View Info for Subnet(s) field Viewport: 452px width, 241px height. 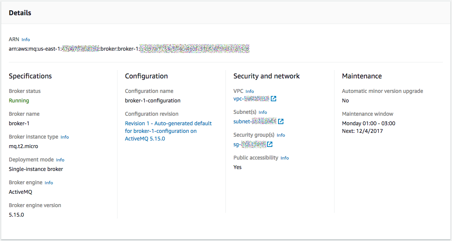point(263,112)
